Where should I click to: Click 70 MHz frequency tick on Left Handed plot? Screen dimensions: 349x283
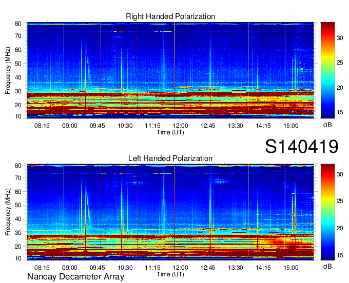[18, 178]
